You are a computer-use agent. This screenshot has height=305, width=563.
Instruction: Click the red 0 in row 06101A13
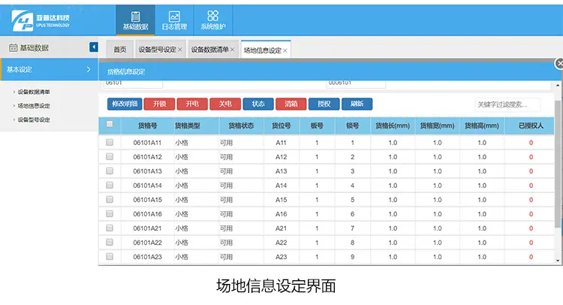tap(531, 171)
